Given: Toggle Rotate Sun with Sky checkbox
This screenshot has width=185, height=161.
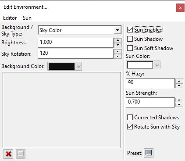Looking at the screenshot, I should click(x=130, y=127).
